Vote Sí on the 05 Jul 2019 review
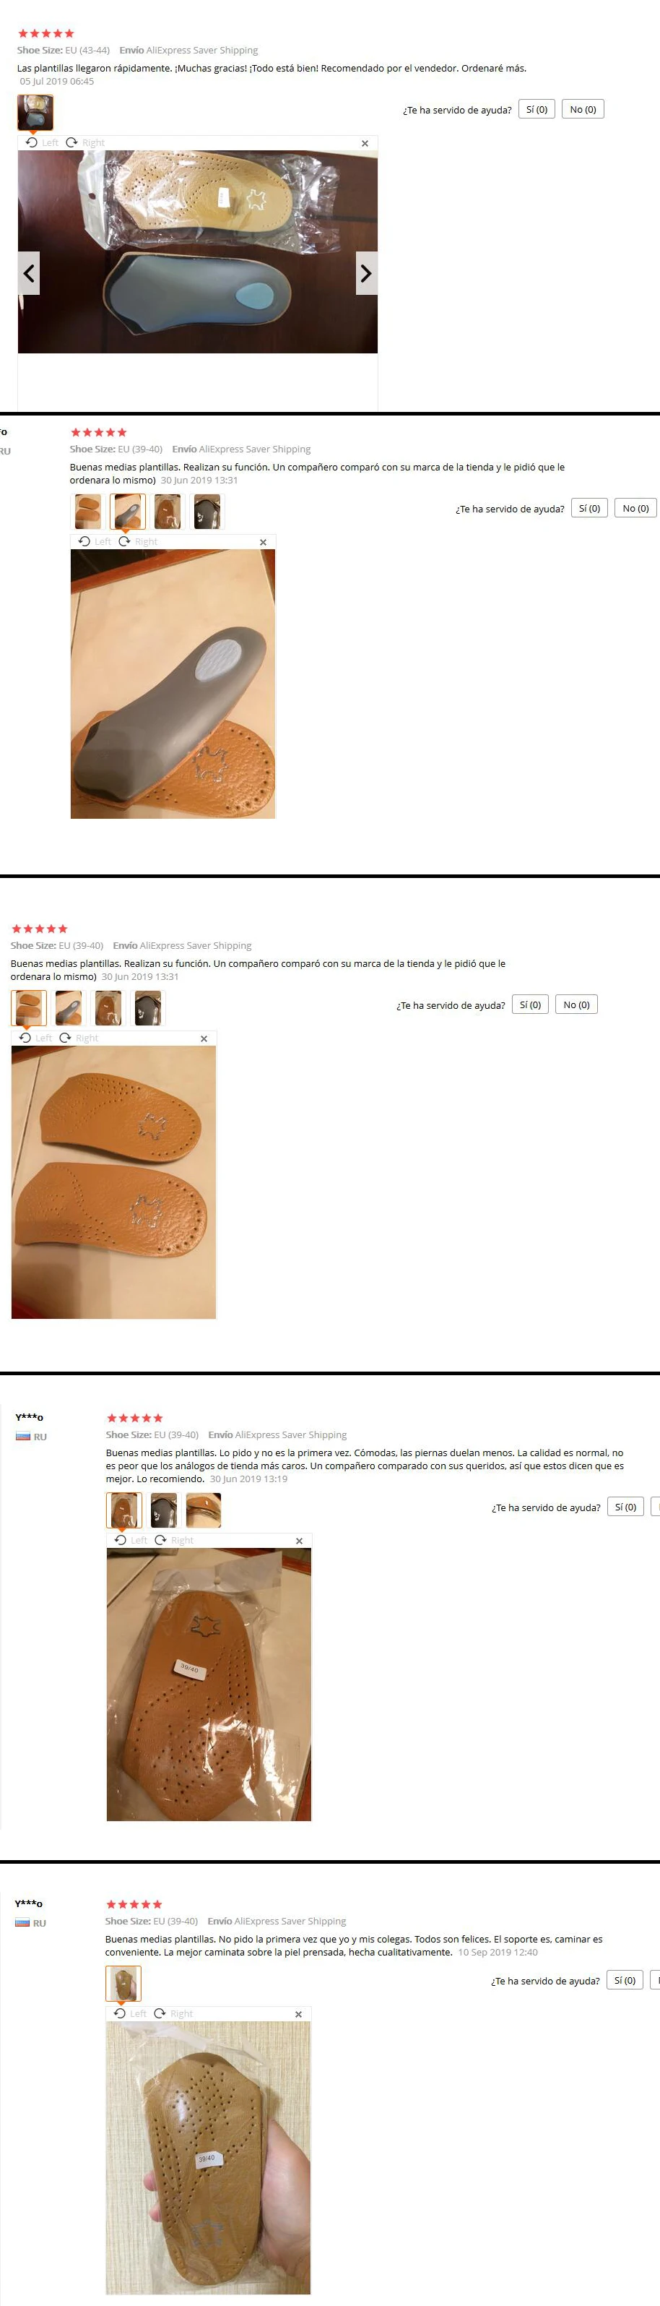The image size is (660, 2306). tap(537, 109)
